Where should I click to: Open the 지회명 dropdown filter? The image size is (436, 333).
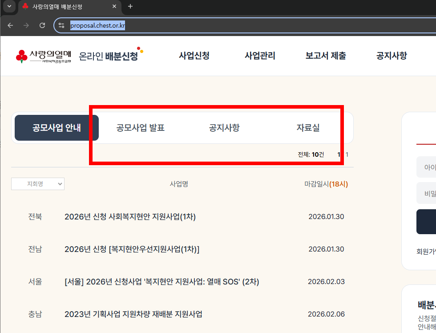coord(38,183)
